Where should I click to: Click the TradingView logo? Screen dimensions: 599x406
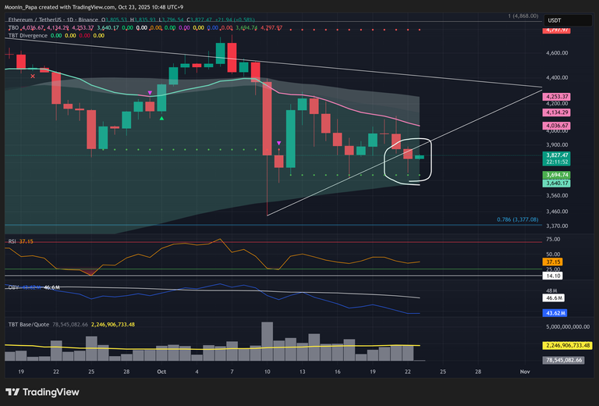(39, 391)
